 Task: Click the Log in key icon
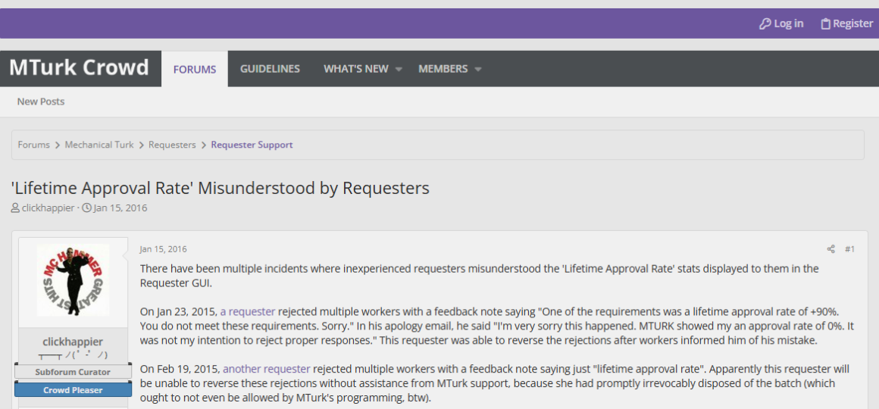[765, 23]
